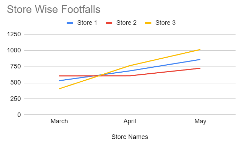Viewport: 239px width, 147px height.
Task: Click the 1000 vertical axis label
Action: (x=14, y=50)
